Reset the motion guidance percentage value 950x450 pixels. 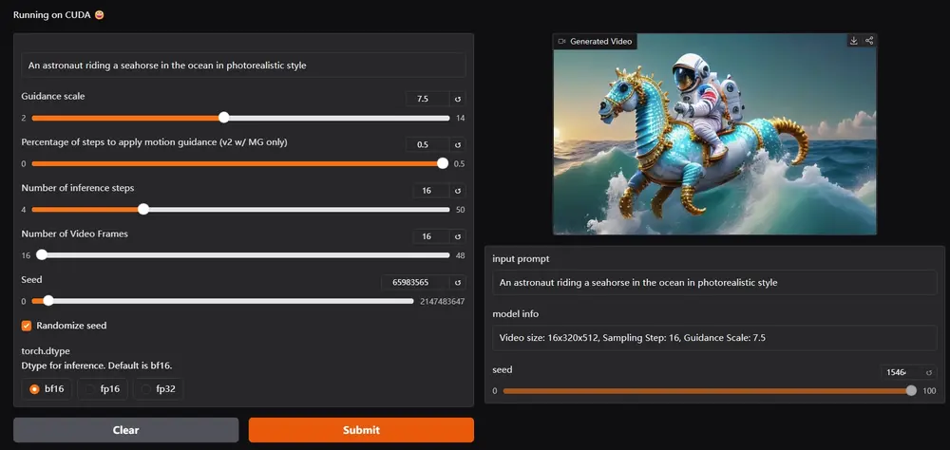pos(458,144)
